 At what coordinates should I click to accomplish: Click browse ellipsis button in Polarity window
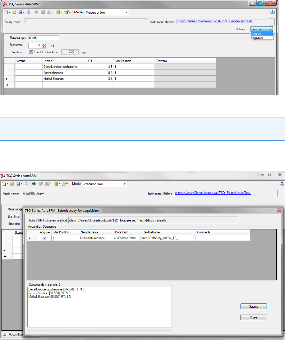point(271,22)
